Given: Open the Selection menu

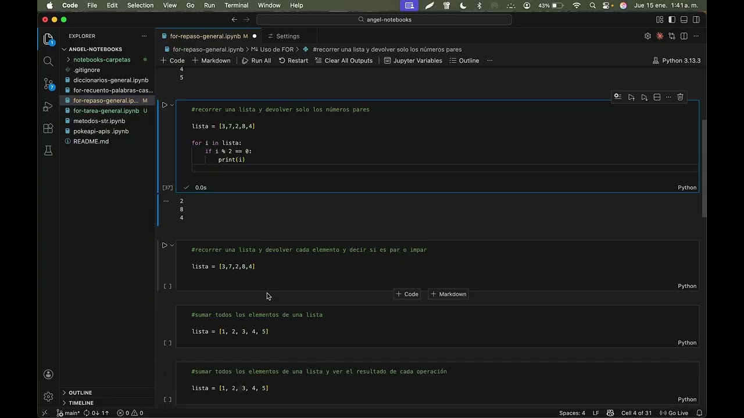Looking at the screenshot, I should pos(140,5).
